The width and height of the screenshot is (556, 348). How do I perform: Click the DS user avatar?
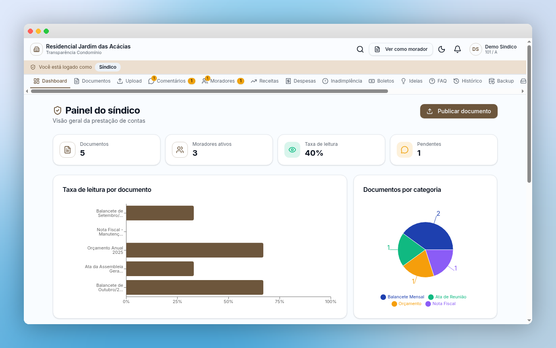click(x=476, y=49)
